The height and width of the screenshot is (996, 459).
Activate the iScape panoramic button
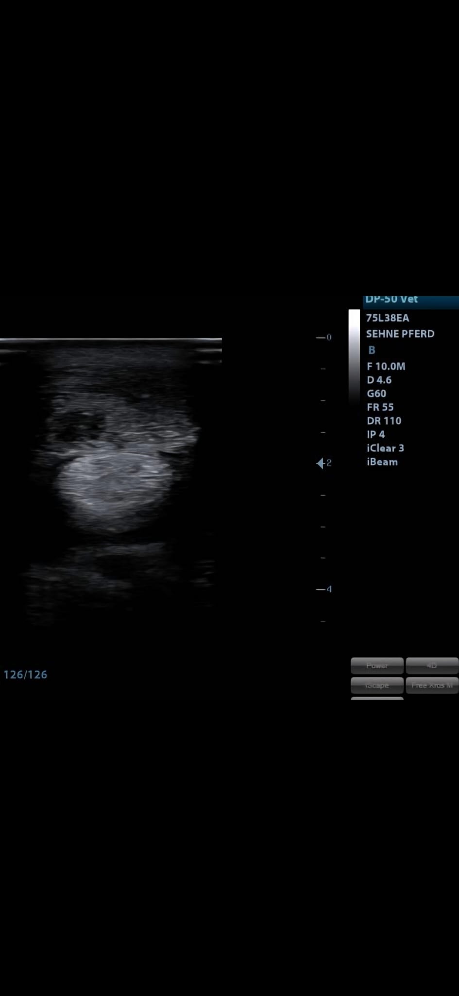377,685
